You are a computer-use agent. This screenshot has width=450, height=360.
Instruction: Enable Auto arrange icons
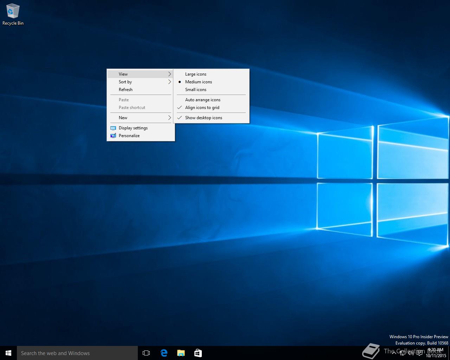click(x=203, y=100)
